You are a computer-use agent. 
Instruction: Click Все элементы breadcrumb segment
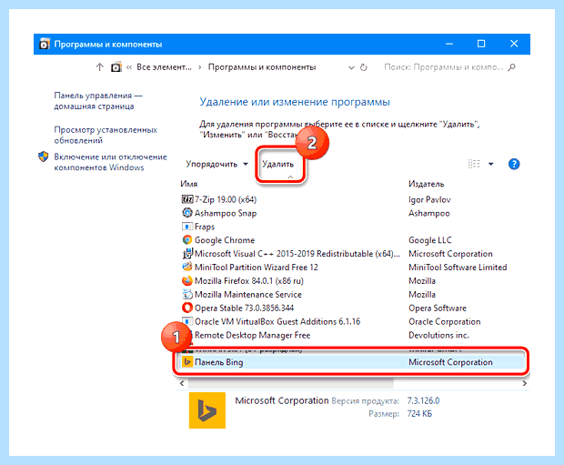pyautogui.click(x=164, y=67)
